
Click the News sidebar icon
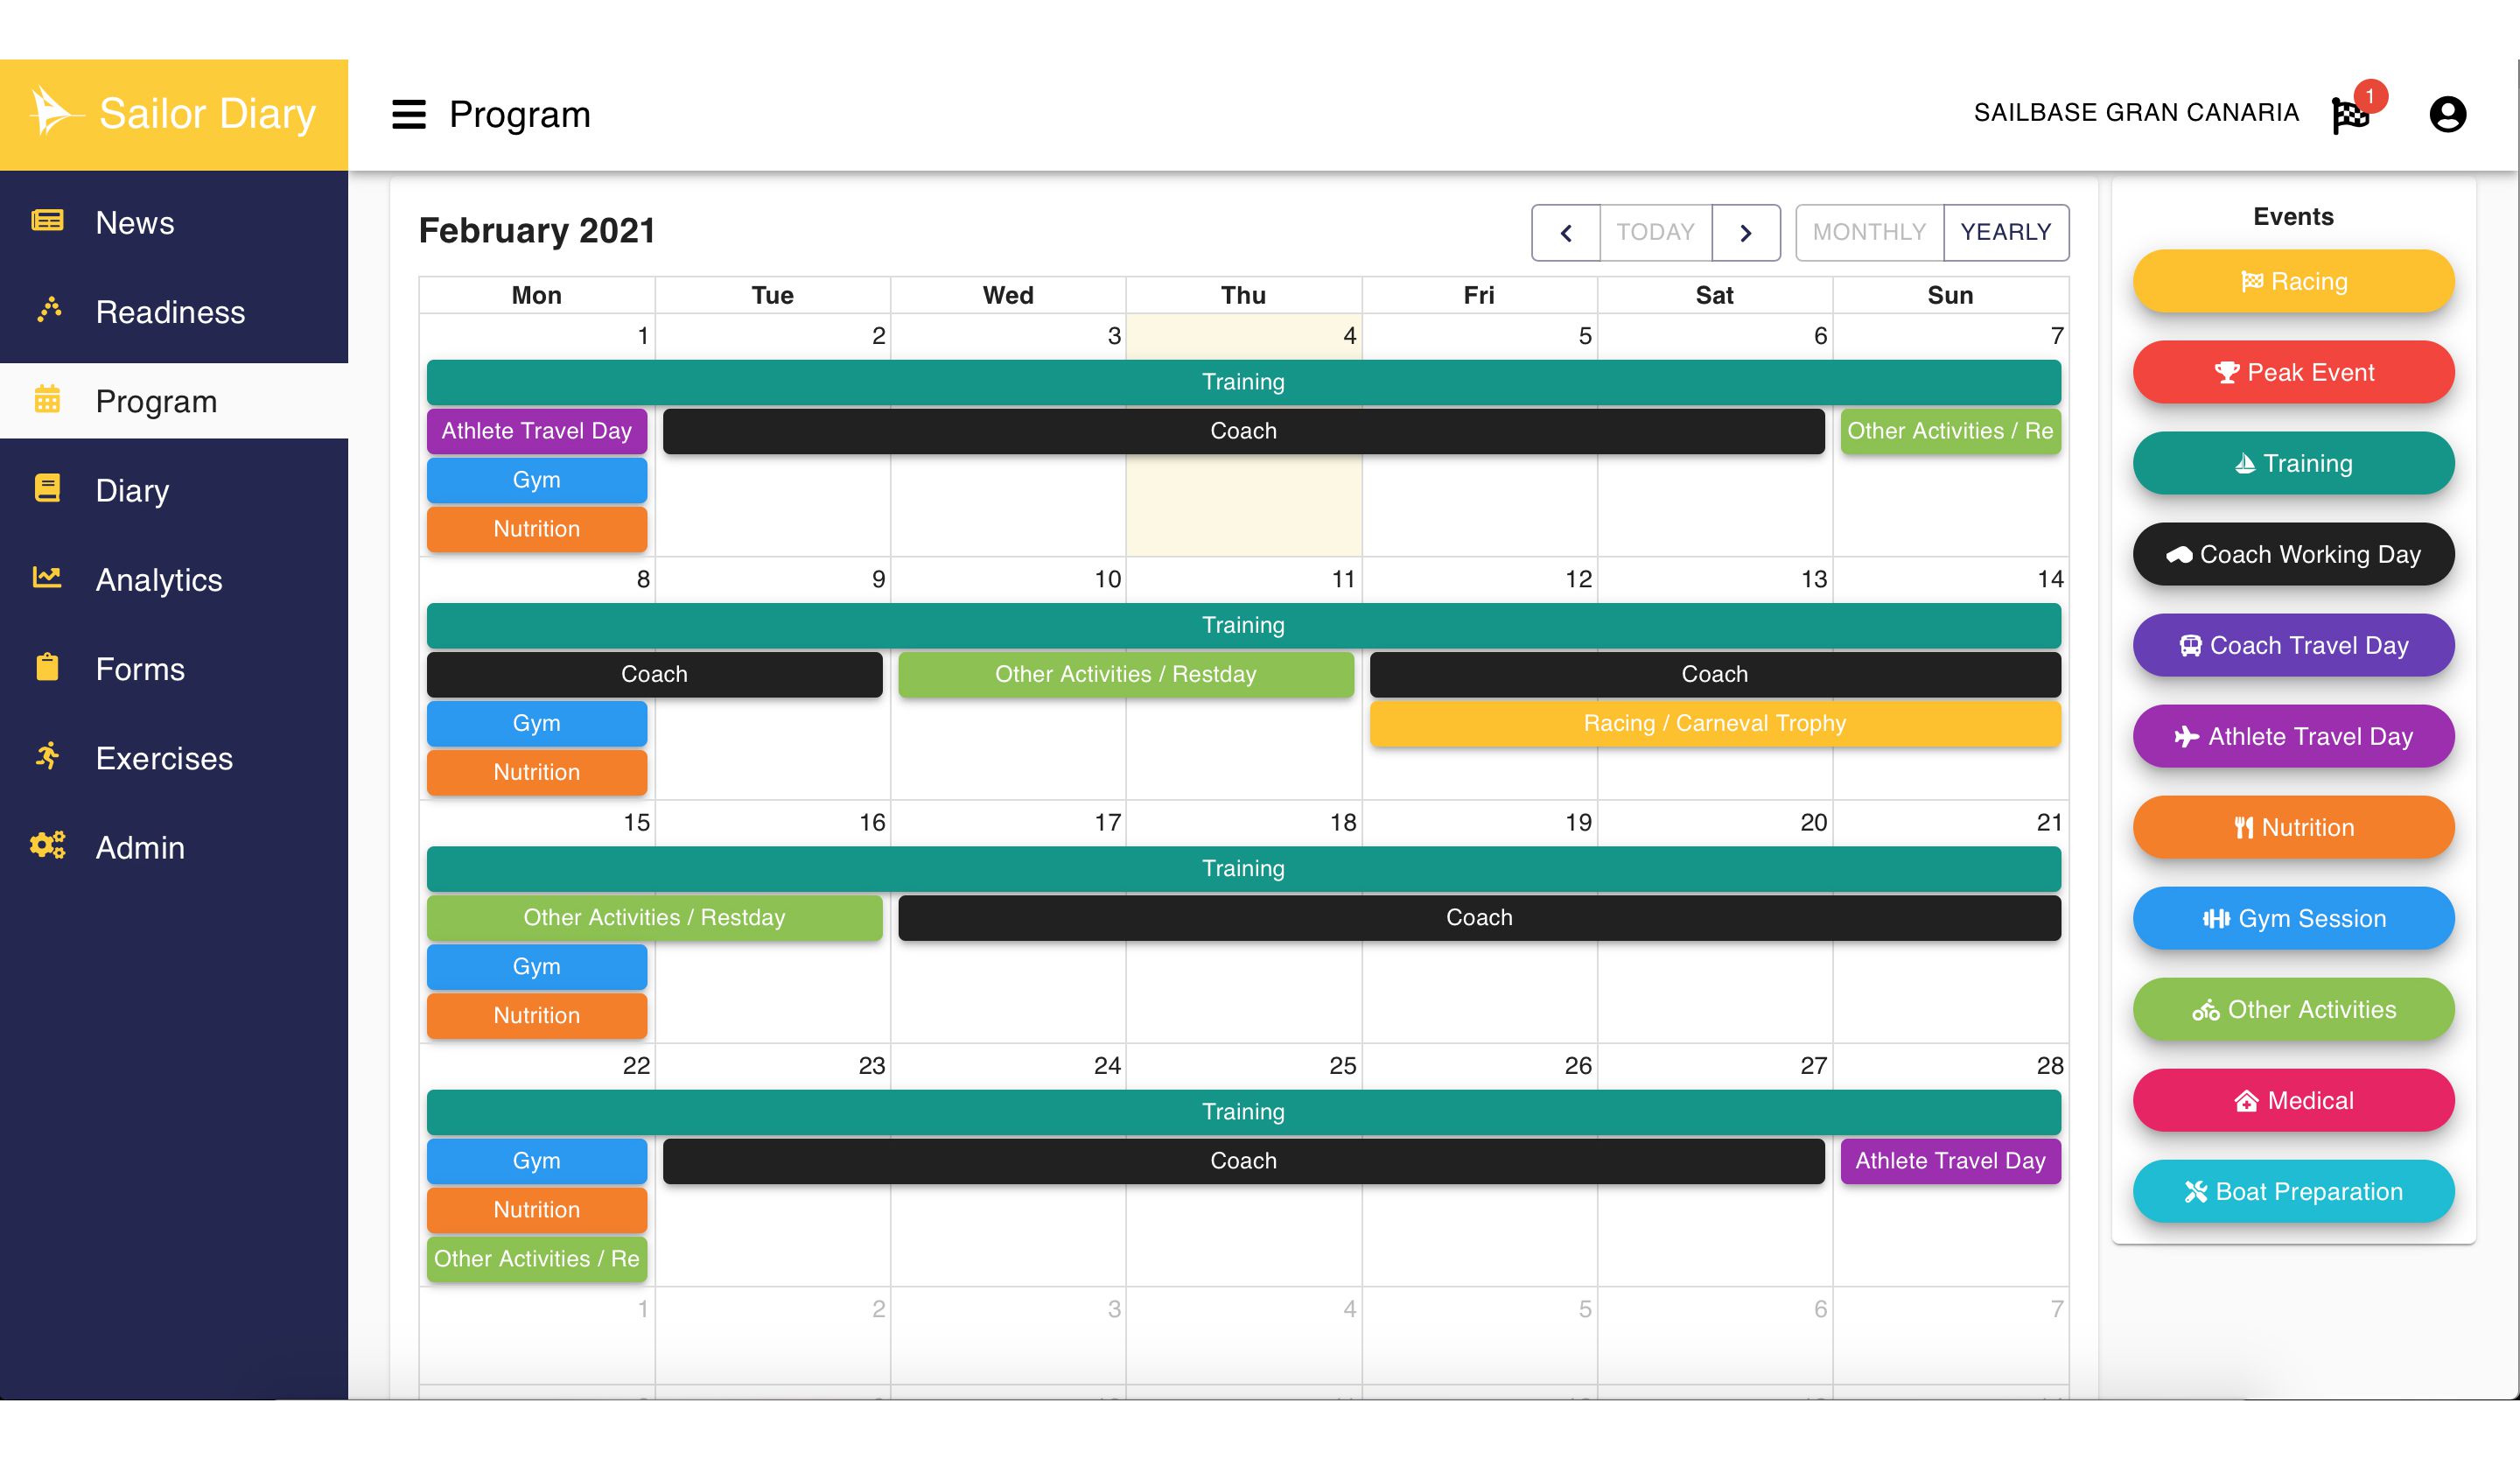47,220
